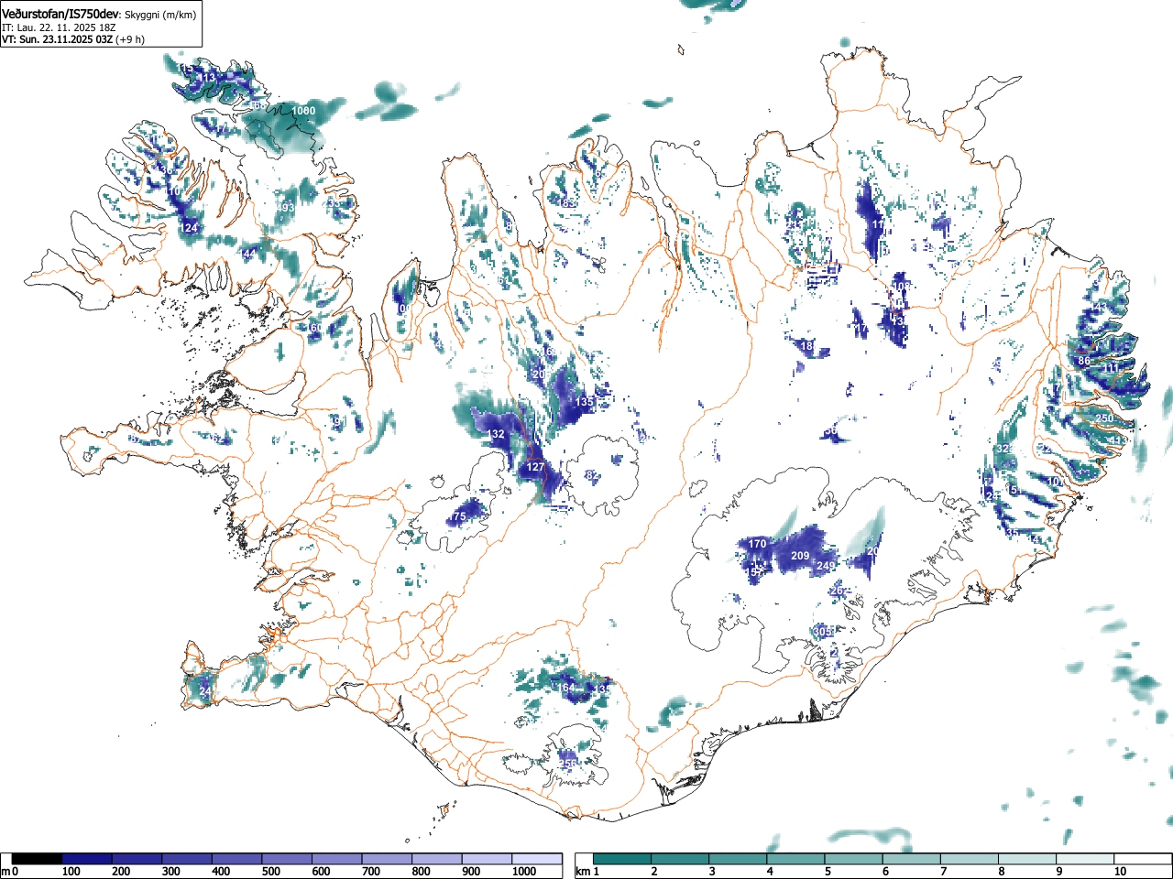The height and width of the screenshot is (879, 1173).
Task: Select the IT: Lau. 22.11.2025 18Z line
Action: [x=59, y=27]
